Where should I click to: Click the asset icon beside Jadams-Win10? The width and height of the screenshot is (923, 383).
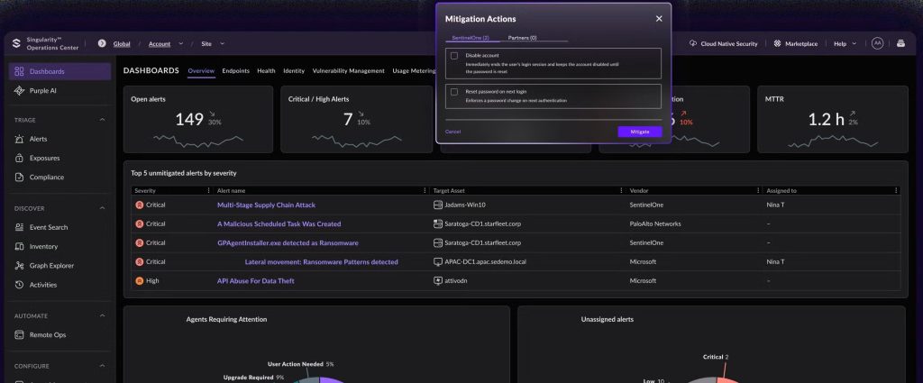pos(437,205)
